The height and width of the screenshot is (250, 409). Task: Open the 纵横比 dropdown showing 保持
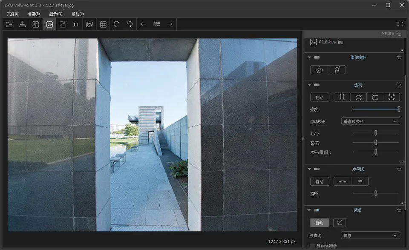(370, 235)
